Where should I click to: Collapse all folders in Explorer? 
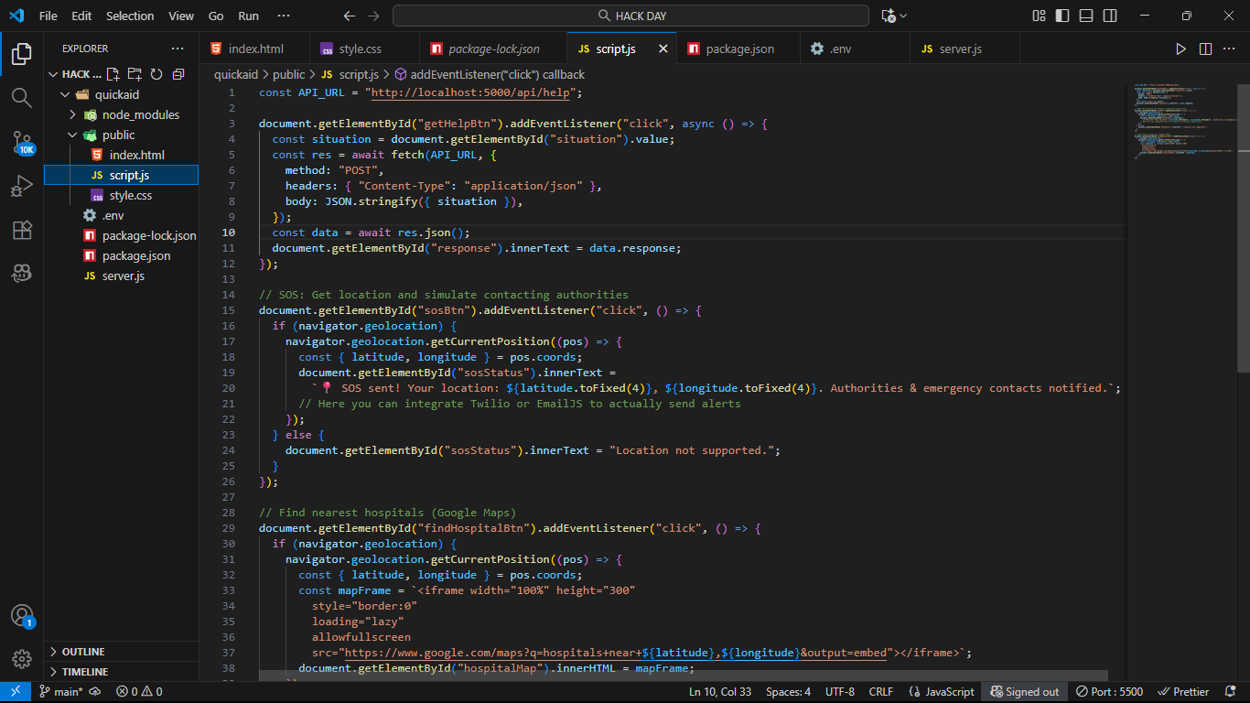coord(178,74)
